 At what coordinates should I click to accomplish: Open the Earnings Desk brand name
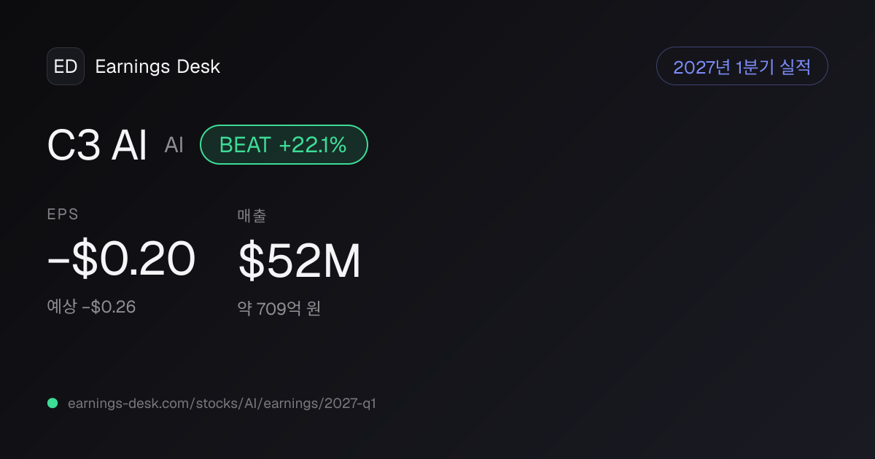[157, 66]
